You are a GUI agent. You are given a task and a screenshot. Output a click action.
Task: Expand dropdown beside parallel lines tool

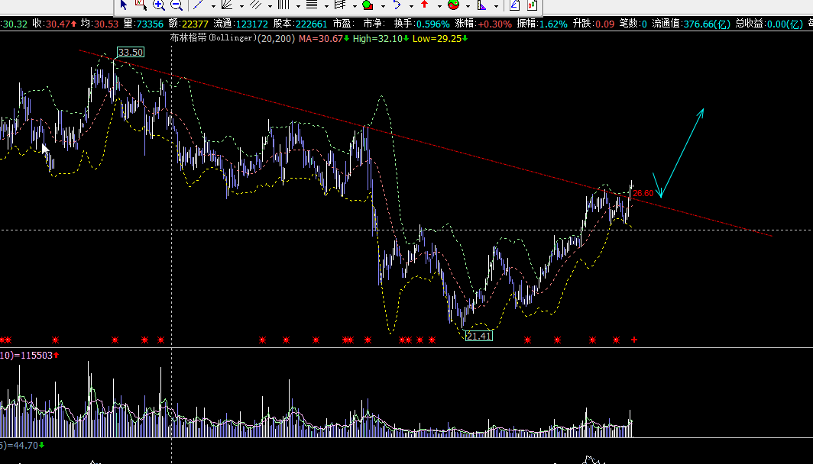click(x=270, y=6)
